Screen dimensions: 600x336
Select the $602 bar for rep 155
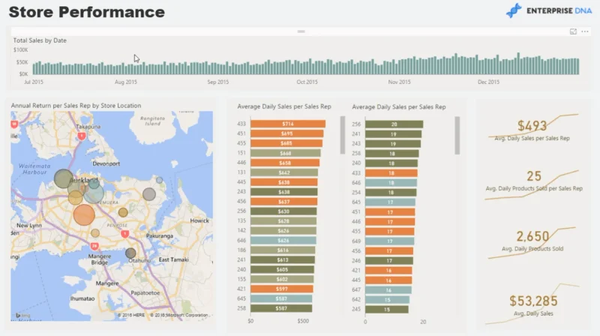pos(282,279)
